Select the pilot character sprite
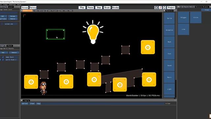Viewport: 211px width, 119px height. 43,88
